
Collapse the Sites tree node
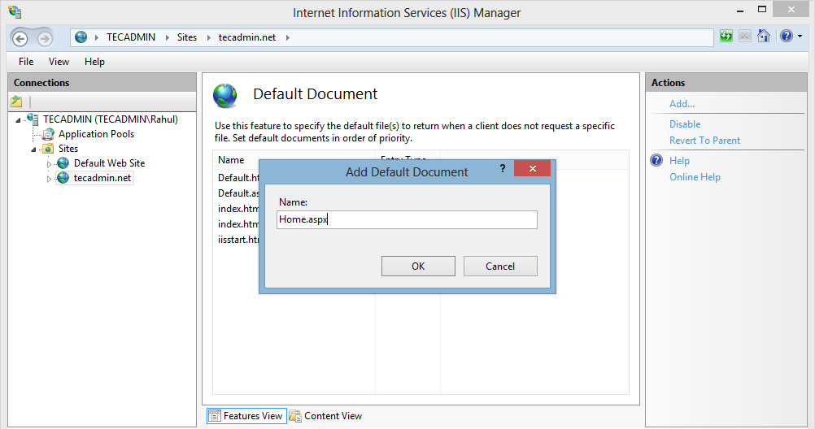tap(34, 149)
